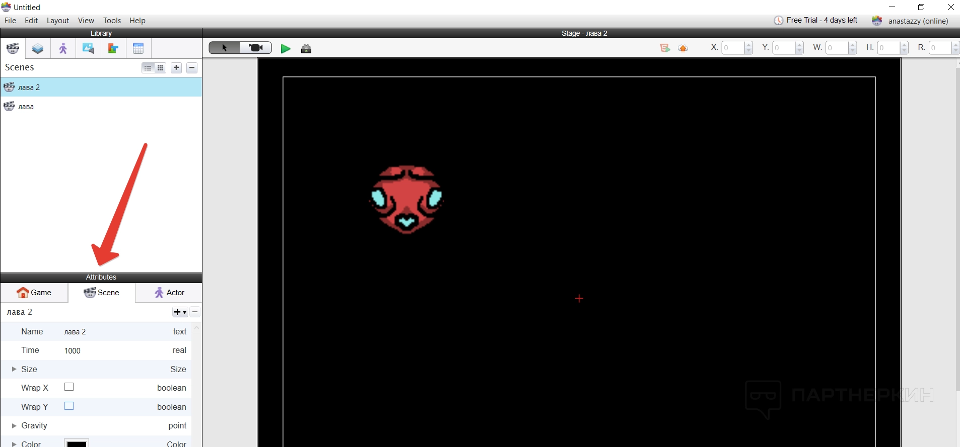The width and height of the screenshot is (960, 447).
Task: Click the Gravity 'point' type label
Action: 177,425
